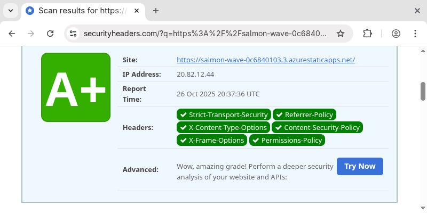Click the X-Frame-Options header badge
The image size is (427, 213).
click(212, 140)
